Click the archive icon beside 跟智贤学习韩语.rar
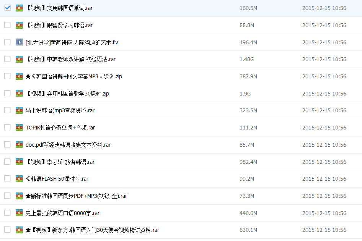362x241 pixels. (19, 25)
